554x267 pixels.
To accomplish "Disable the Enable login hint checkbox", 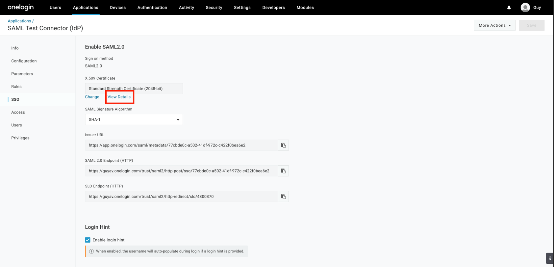I will 88,240.
